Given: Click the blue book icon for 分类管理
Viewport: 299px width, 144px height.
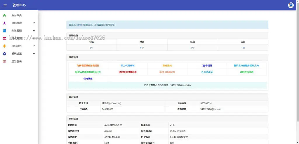Looking at the screenshot, I should click(4, 31).
